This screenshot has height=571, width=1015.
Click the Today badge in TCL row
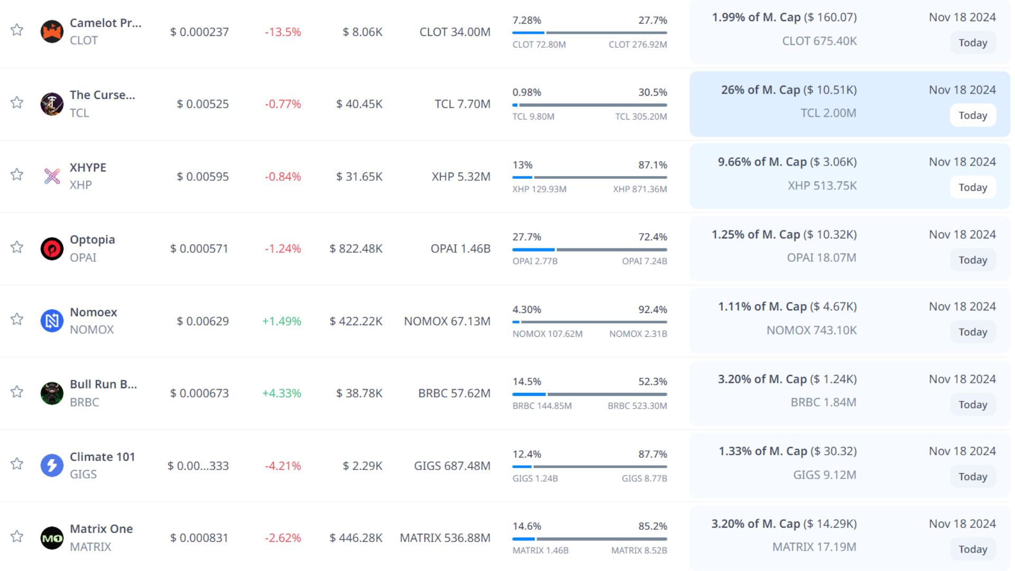click(x=972, y=115)
